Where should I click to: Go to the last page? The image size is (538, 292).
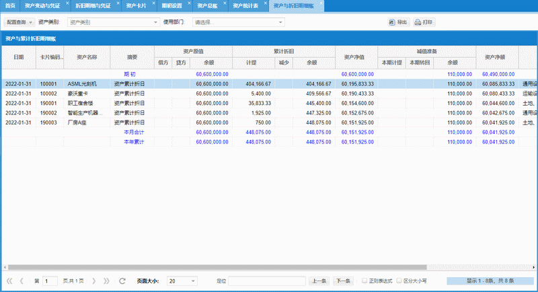[106, 281]
